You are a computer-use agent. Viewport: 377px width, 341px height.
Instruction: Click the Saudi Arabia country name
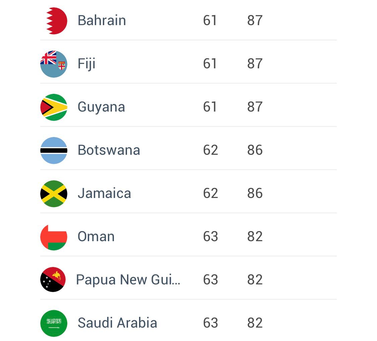(x=117, y=323)
